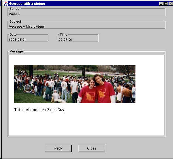Click the Message group label

(16, 51)
